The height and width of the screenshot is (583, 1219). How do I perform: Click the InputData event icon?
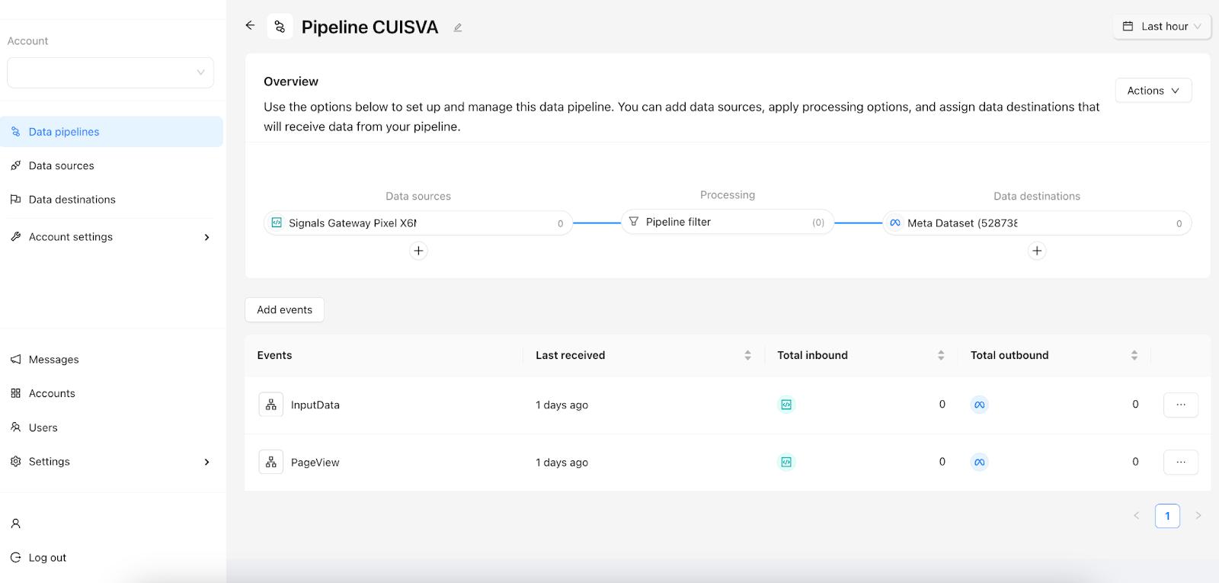270,405
